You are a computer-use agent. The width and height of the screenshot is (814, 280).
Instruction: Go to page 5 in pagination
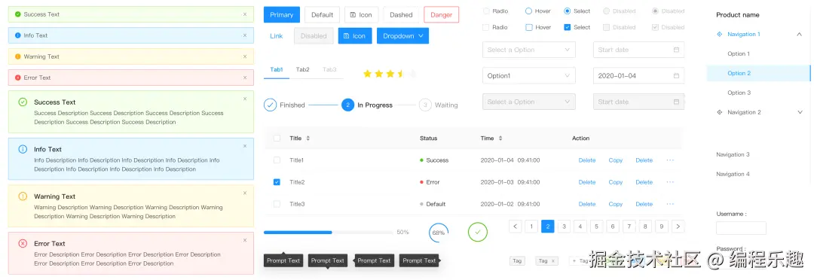tap(596, 226)
